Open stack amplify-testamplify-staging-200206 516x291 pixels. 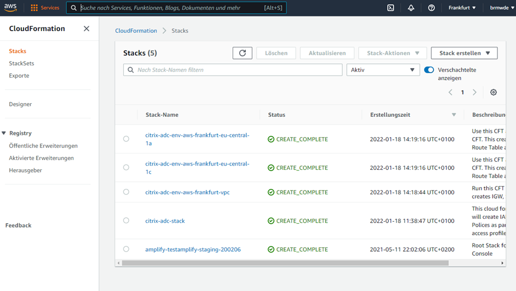(193, 250)
